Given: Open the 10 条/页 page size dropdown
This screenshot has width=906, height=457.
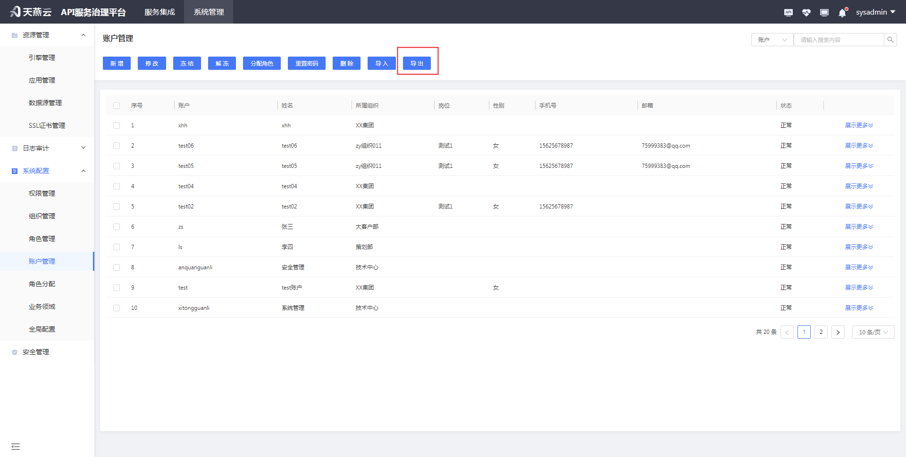Looking at the screenshot, I should tap(872, 332).
